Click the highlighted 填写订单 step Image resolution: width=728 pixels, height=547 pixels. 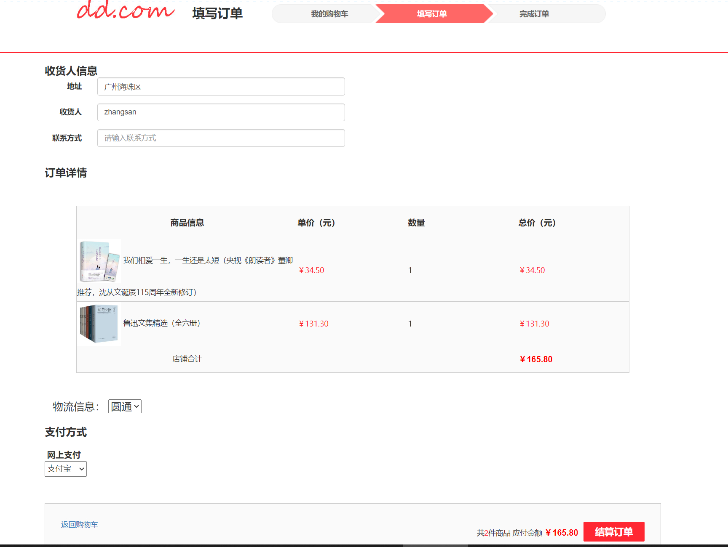tap(431, 14)
